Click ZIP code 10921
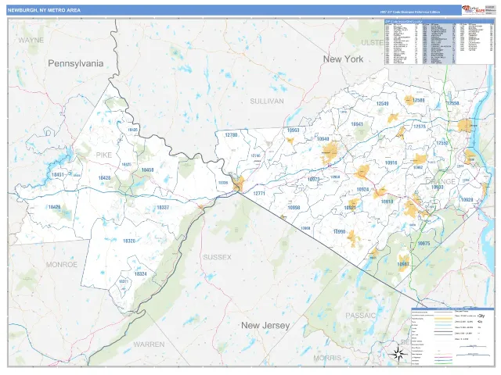The height and width of the screenshot is (375, 501). coord(350,208)
